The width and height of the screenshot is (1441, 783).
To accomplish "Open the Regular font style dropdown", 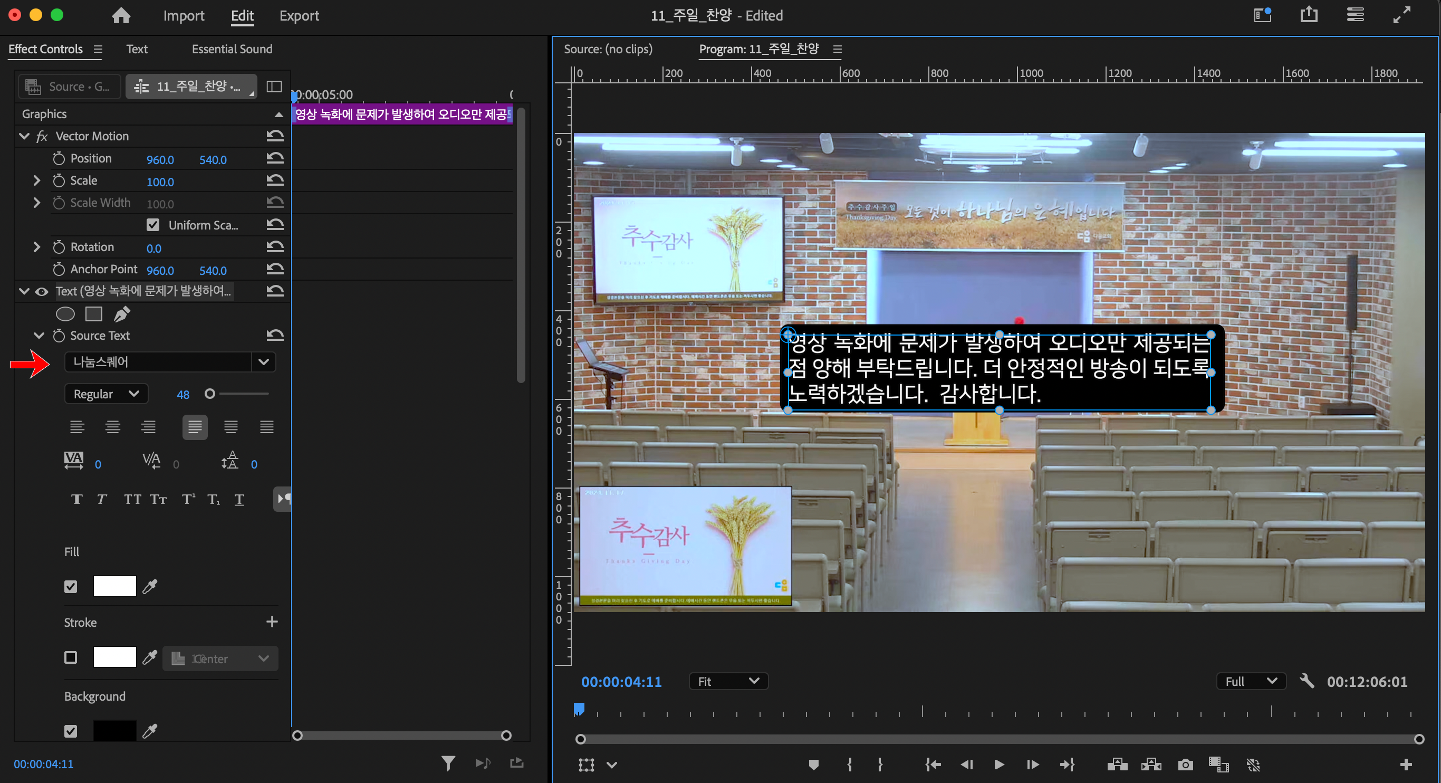I will (x=107, y=394).
